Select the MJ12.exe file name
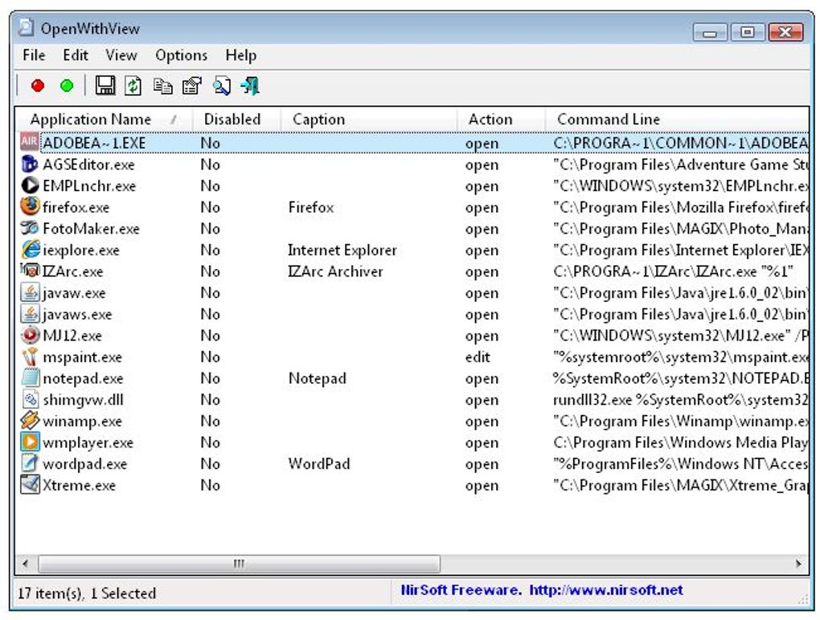The width and height of the screenshot is (820, 620). tap(72, 336)
